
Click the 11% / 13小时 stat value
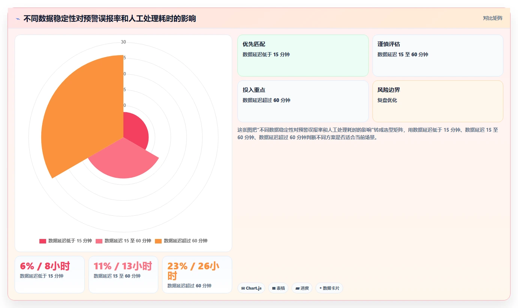pos(123,266)
